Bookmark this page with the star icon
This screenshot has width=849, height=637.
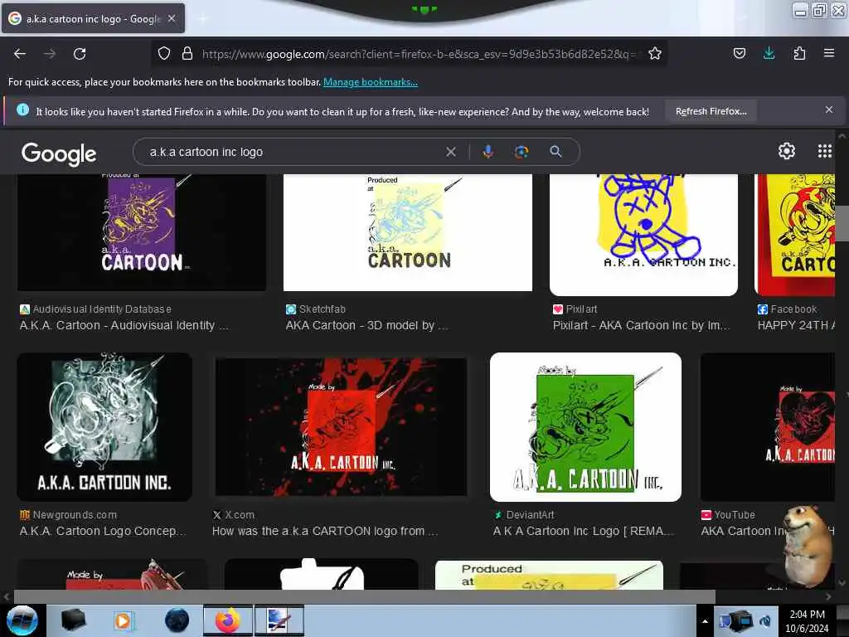(x=655, y=53)
